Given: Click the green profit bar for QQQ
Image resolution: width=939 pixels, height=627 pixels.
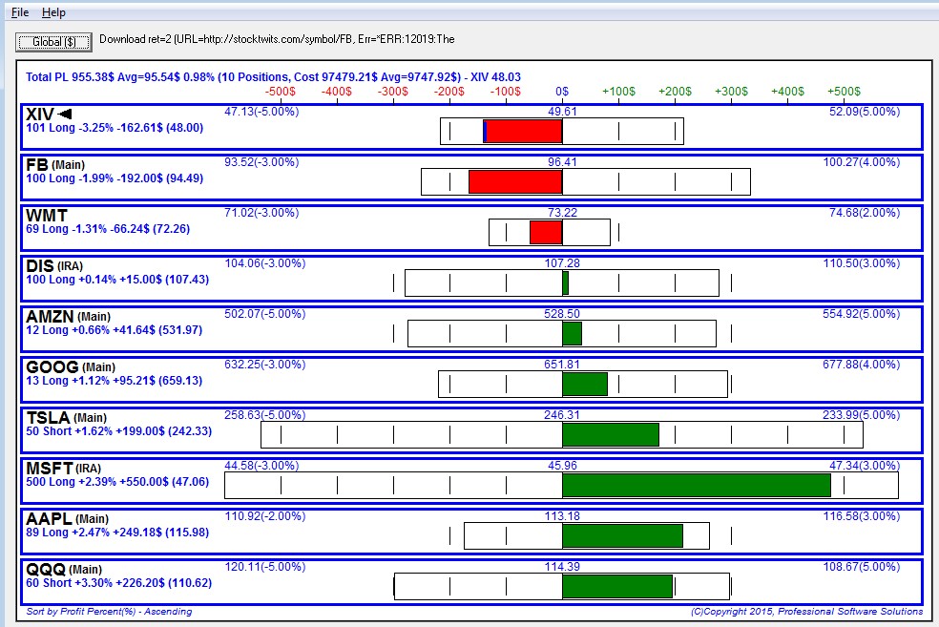Looking at the screenshot, I should coord(617,586).
